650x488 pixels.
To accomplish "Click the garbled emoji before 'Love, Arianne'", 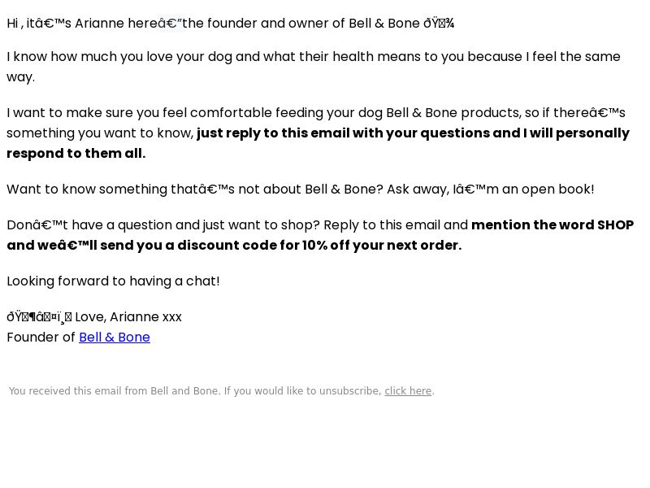I will point(39,317).
